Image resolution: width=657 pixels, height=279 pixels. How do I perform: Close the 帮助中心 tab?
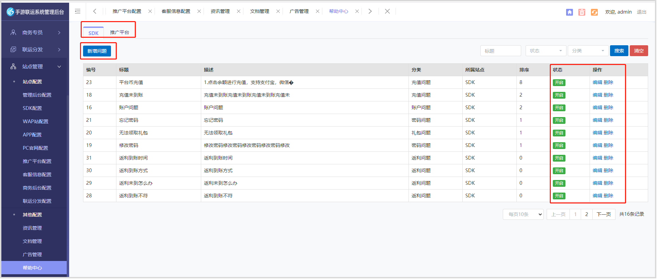357,11
